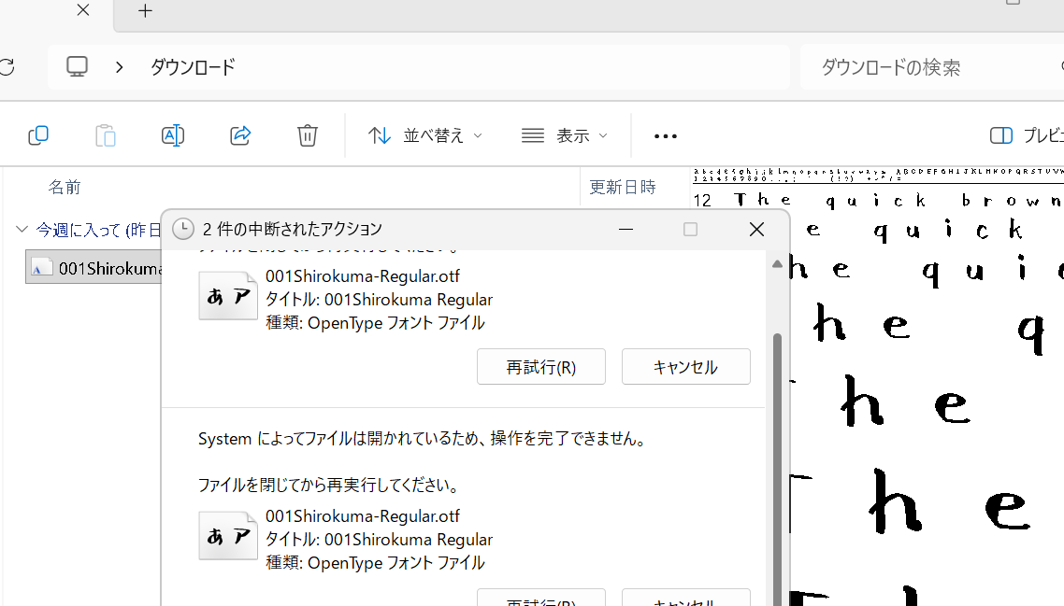The width and height of the screenshot is (1064, 606).
Task: Click the Delete trash can icon
Action: pos(308,135)
